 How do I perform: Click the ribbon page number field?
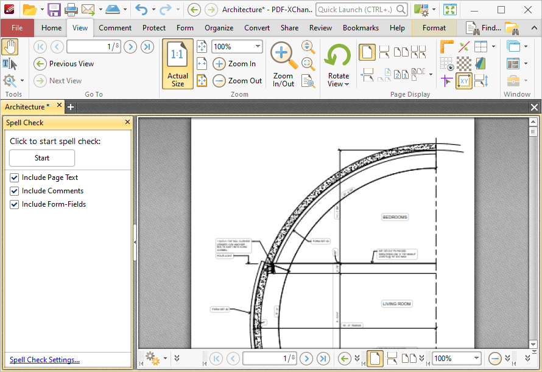(94, 47)
